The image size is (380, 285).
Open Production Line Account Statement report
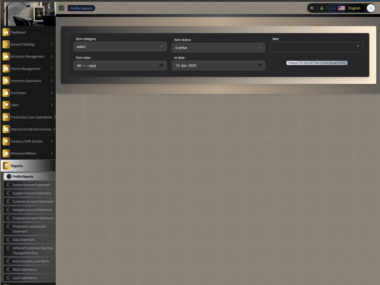tap(29, 229)
